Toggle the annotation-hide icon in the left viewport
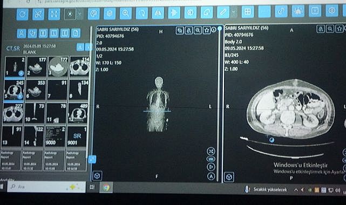The image size is (346, 205). (x=180, y=30)
